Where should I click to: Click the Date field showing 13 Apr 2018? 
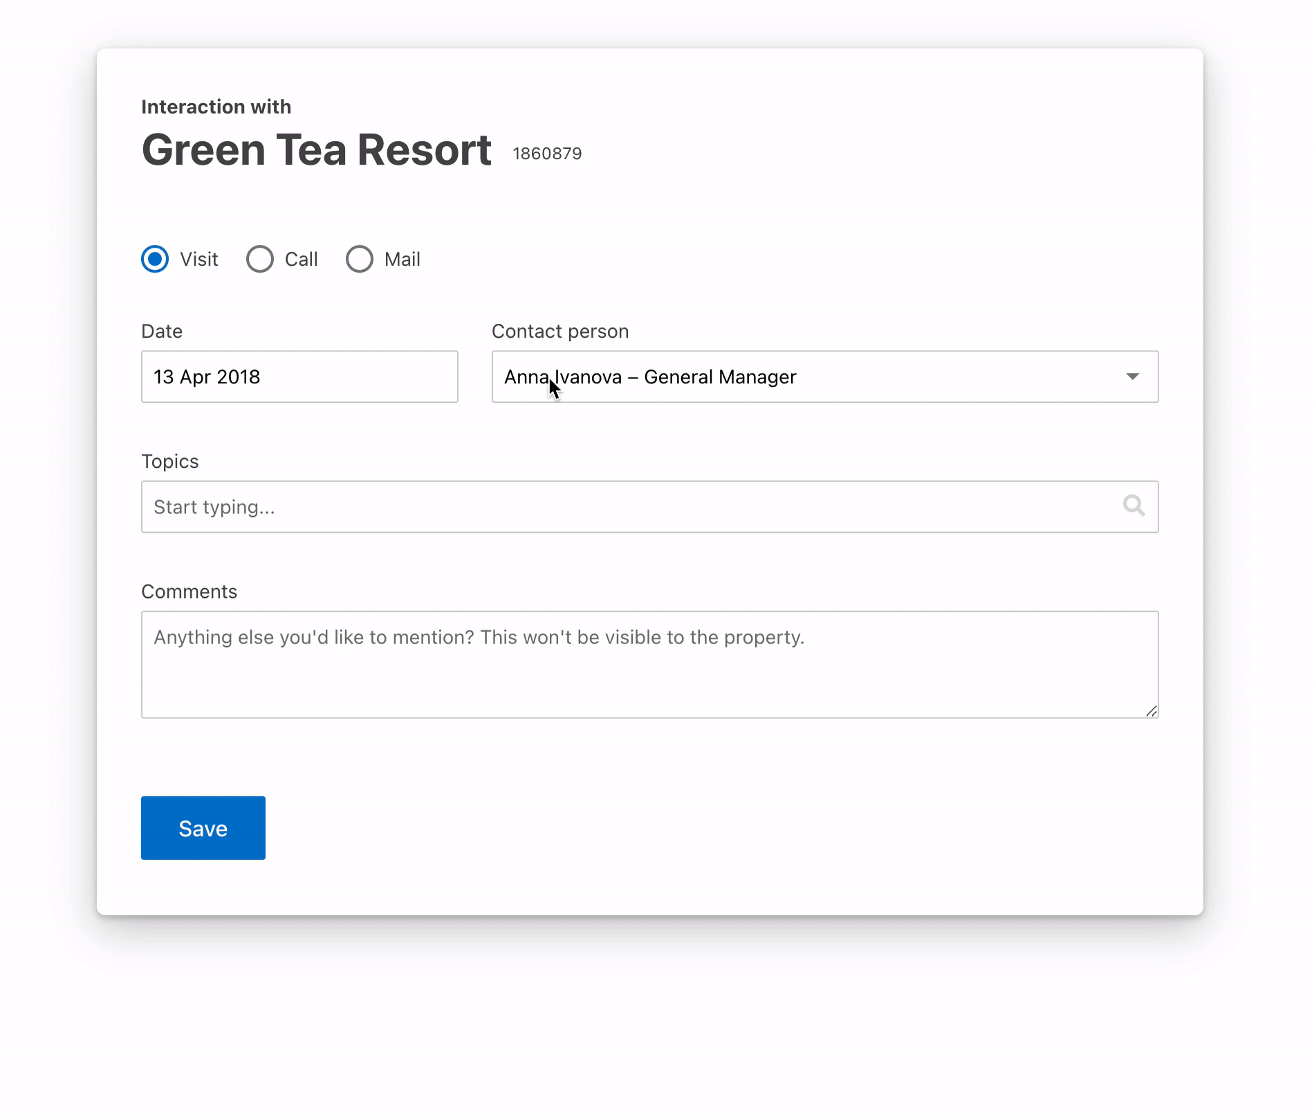coord(299,376)
